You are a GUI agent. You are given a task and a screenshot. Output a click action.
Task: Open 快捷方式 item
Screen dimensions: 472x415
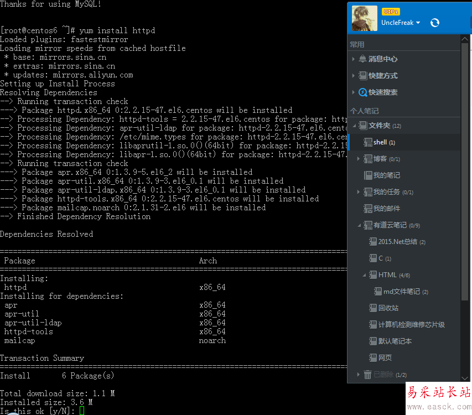383,76
